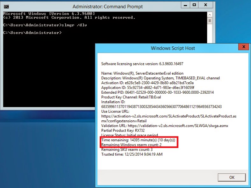
Task: Click the Software licensing service version line
Action: click(142, 64)
